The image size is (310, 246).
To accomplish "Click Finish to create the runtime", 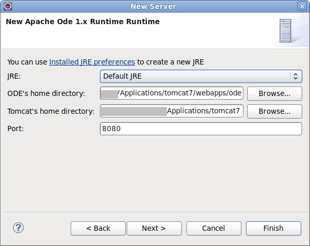I will pos(273,228).
